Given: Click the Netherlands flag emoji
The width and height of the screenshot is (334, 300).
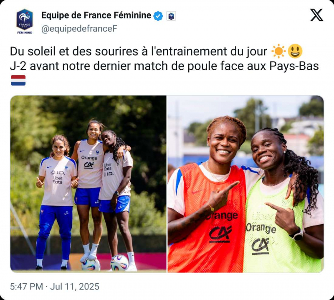Looking at the screenshot, I should click(x=18, y=80).
